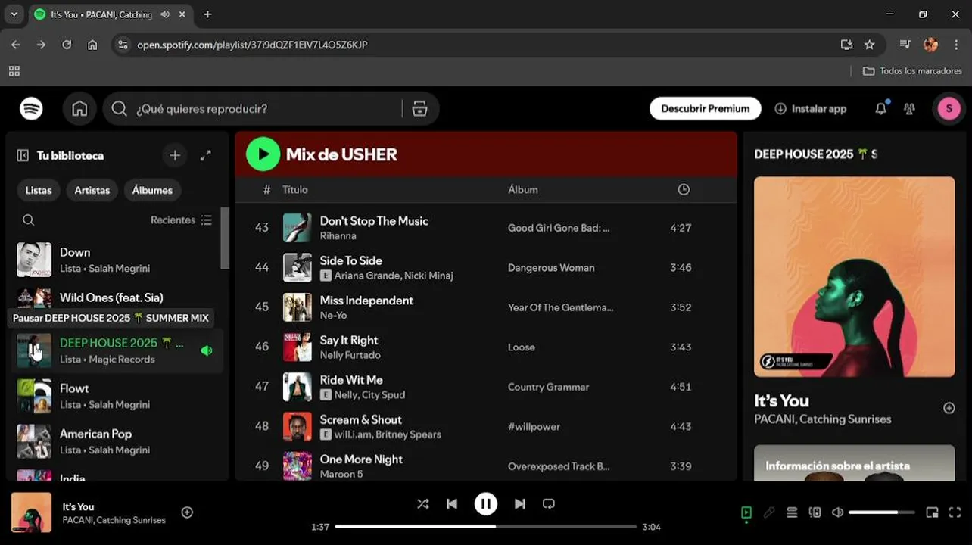Toggle repeat mode
The height and width of the screenshot is (545, 972).
[549, 503]
